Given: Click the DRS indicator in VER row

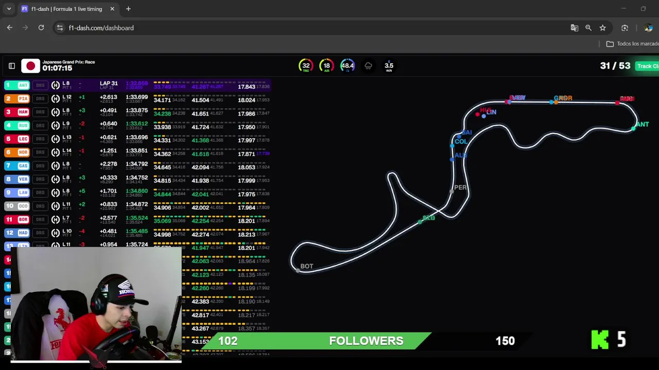Looking at the screenshot, I should (x=40, y=179).
